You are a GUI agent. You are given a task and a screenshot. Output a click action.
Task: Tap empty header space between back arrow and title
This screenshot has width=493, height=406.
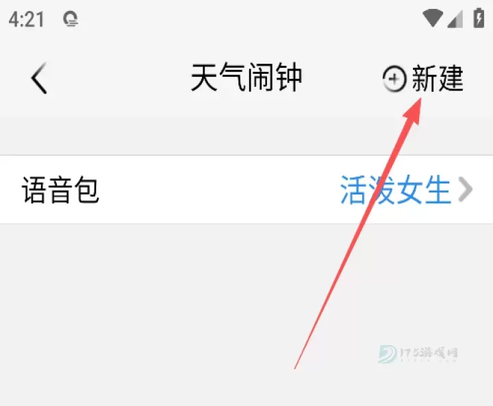point(119,77)
